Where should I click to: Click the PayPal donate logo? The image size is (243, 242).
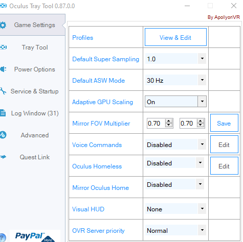click(x=35, y=236)
